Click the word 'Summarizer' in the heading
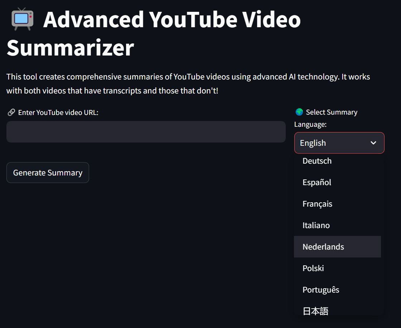 coord(70,48)
